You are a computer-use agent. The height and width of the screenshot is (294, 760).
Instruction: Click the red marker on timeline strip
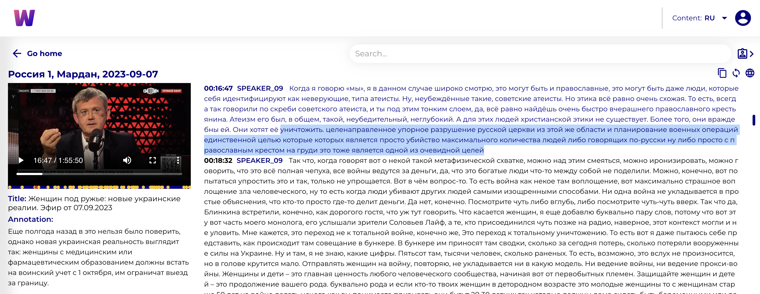(x=36, y=187)
